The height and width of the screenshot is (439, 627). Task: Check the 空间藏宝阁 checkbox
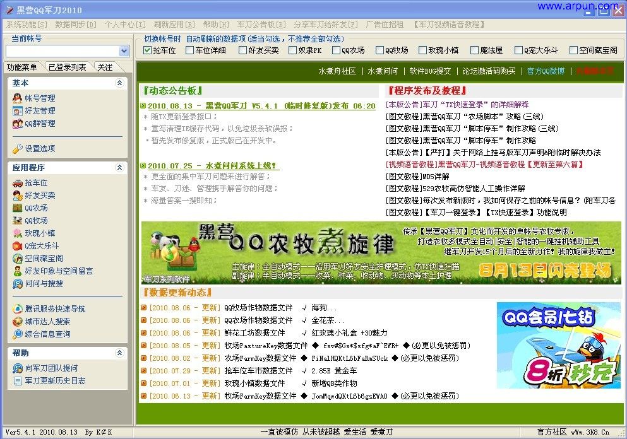[x=573, y=50]
